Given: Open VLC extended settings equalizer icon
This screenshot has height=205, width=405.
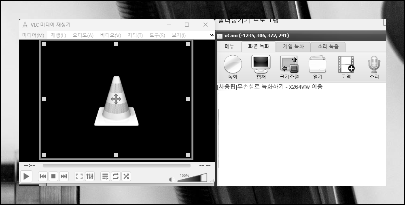Looking at the screenshot, I should point(90,176).
